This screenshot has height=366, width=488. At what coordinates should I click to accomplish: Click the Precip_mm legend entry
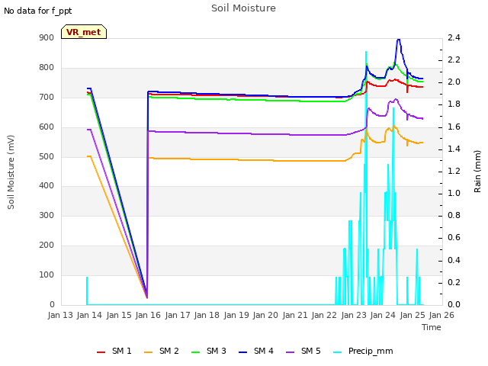(363, 351)
